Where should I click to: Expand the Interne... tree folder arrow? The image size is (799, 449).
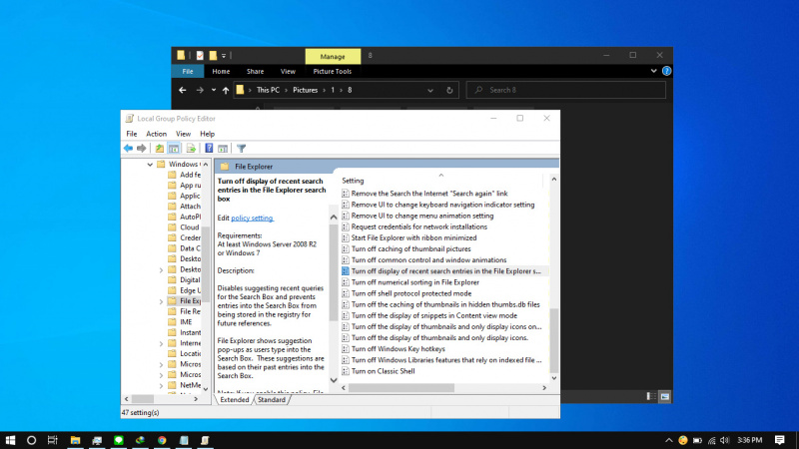(161, 343)
